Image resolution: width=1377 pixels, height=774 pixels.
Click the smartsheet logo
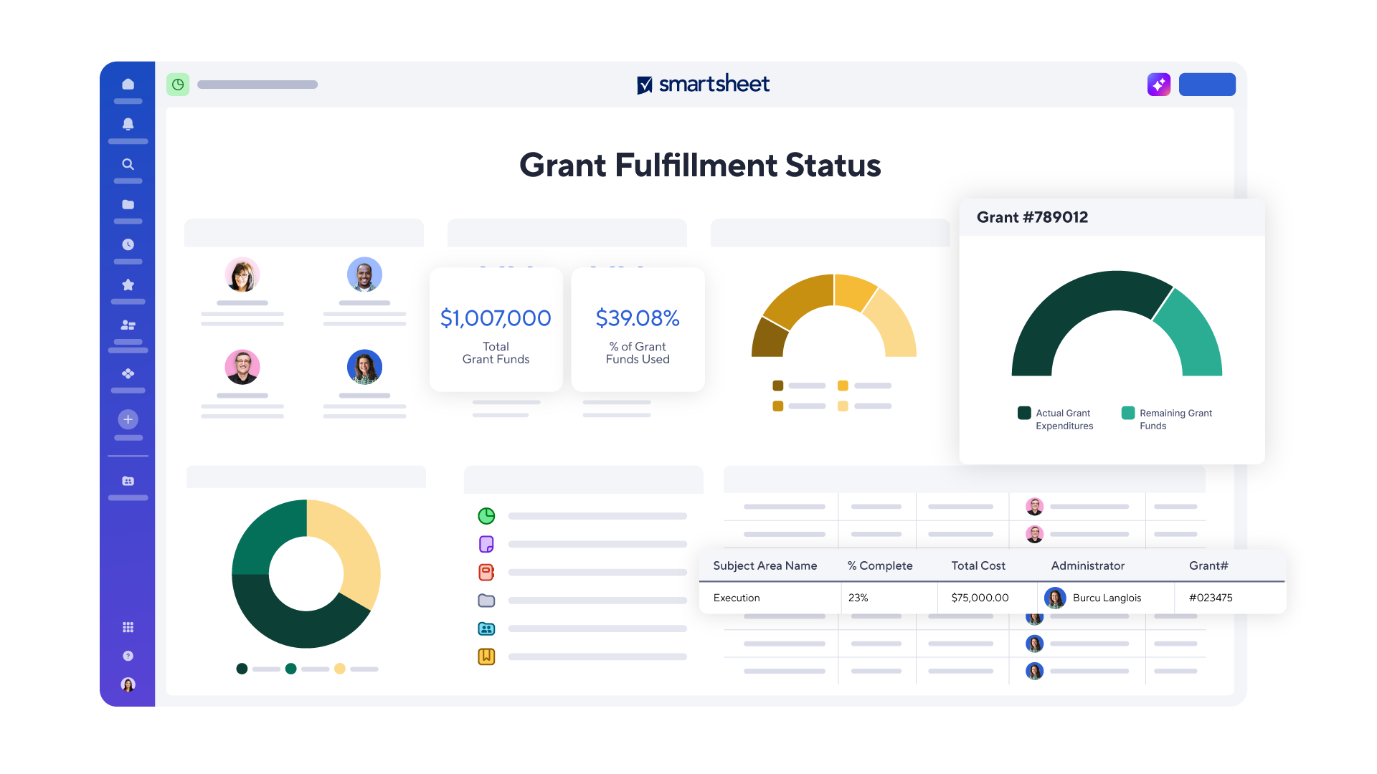[703, 85]
